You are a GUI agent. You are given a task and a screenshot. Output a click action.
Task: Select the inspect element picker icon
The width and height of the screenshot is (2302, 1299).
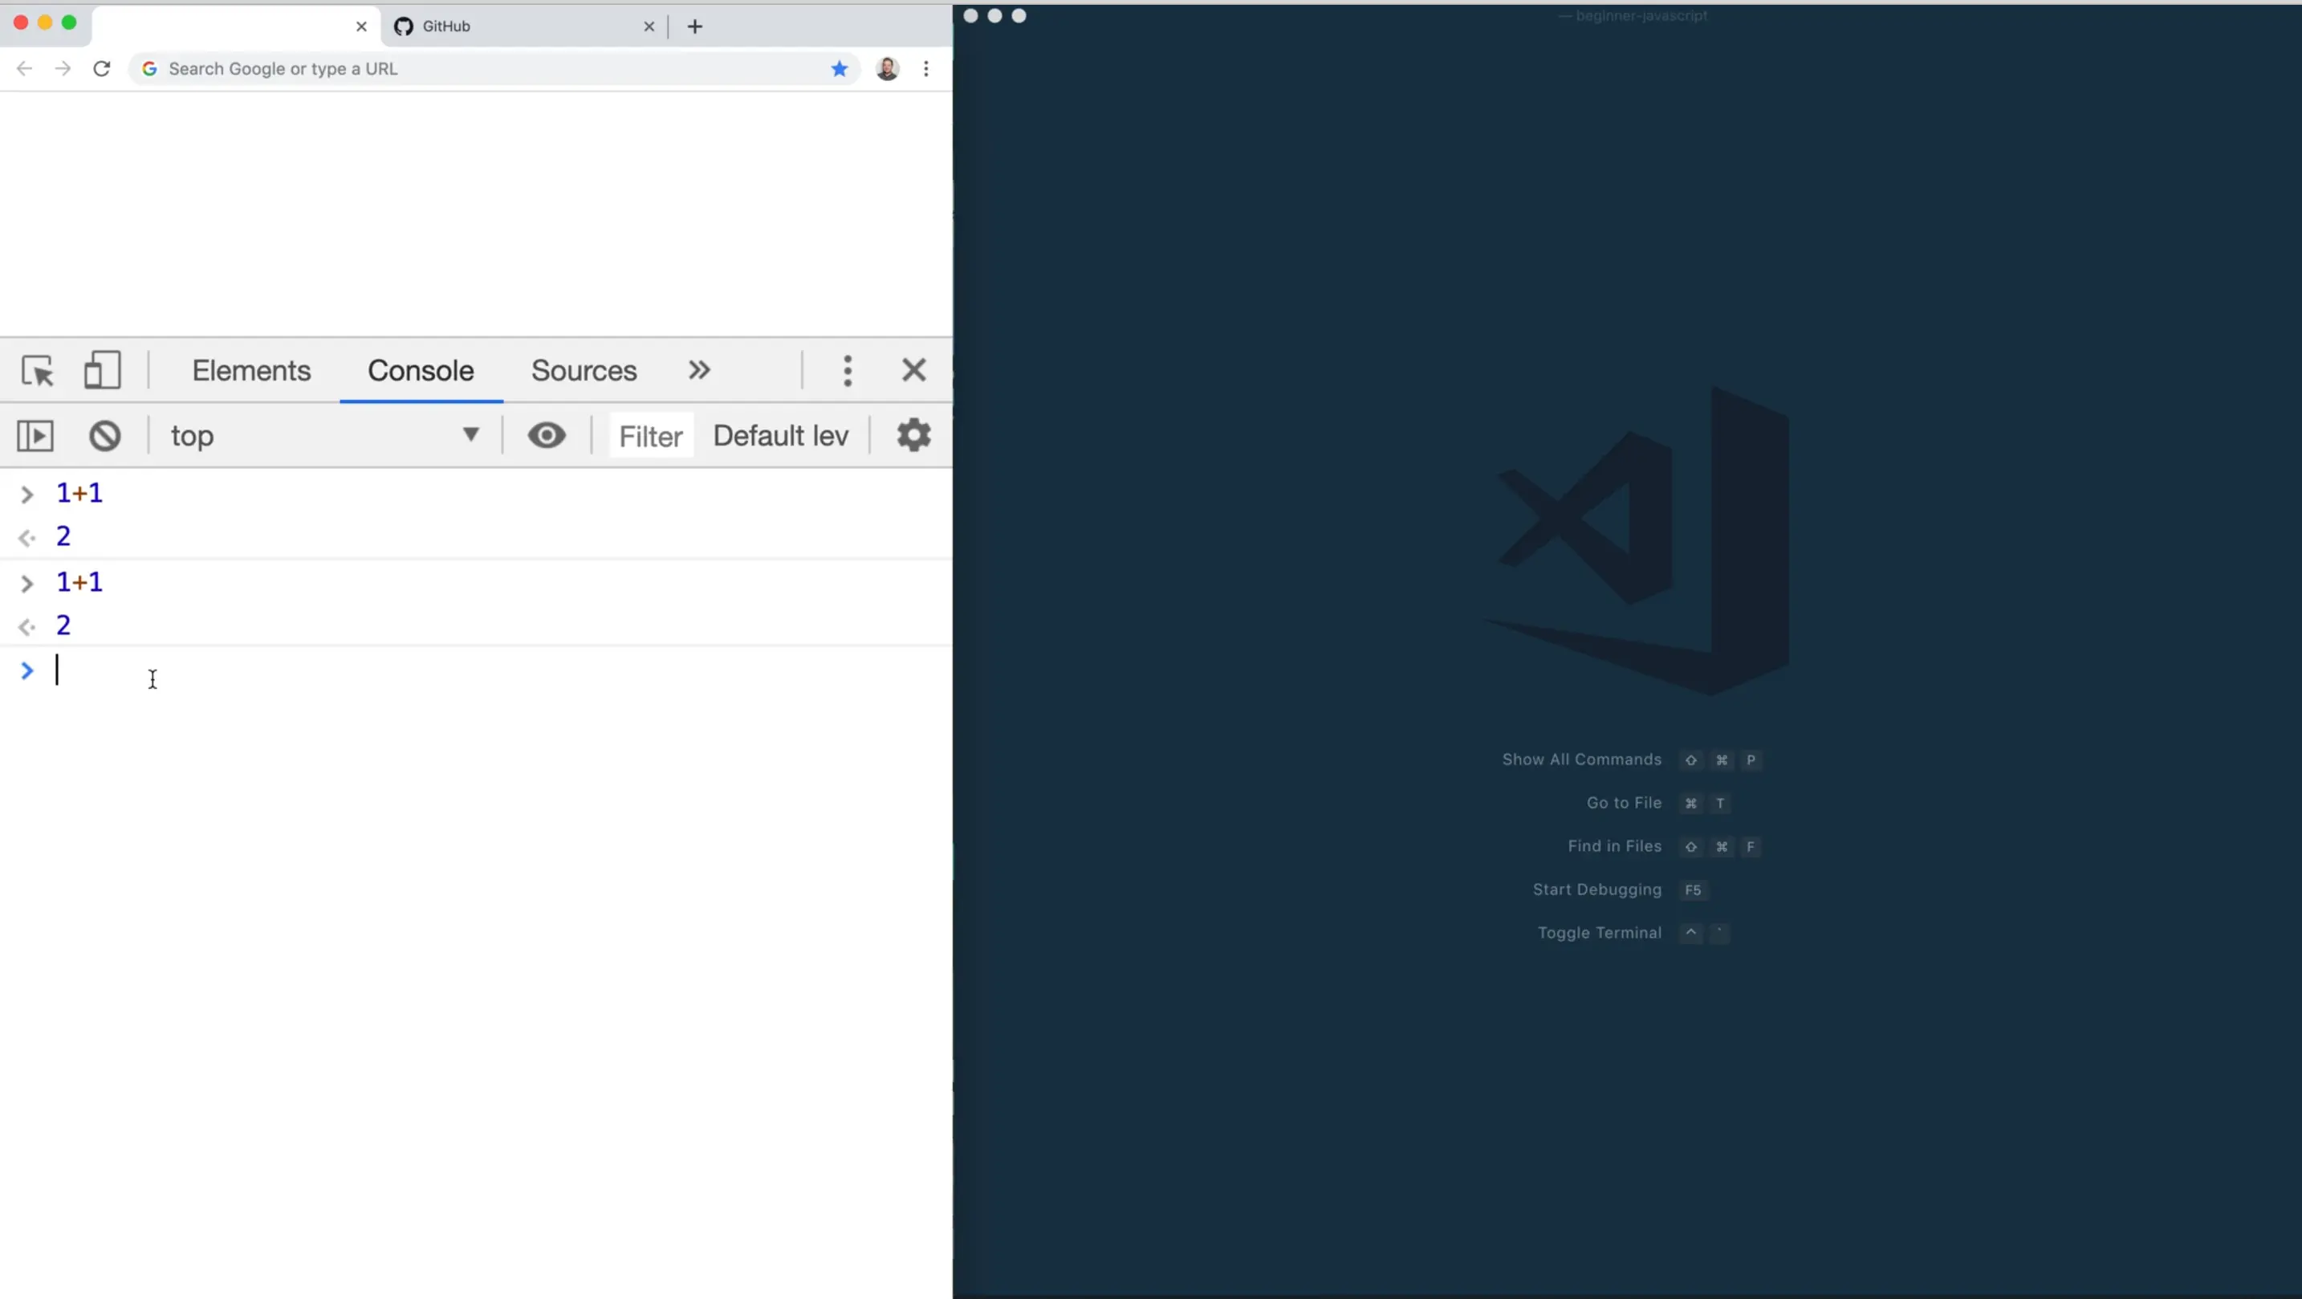[38, 370]
